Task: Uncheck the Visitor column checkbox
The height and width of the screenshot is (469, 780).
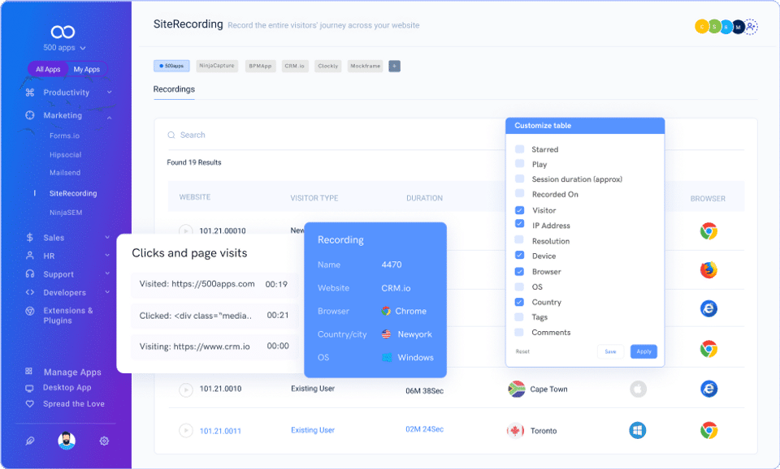Action: [519, 209]
